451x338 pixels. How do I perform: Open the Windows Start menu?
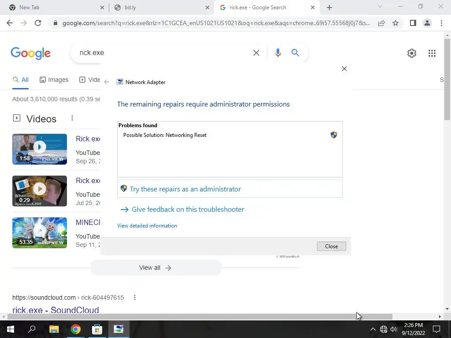coord(11,329)
